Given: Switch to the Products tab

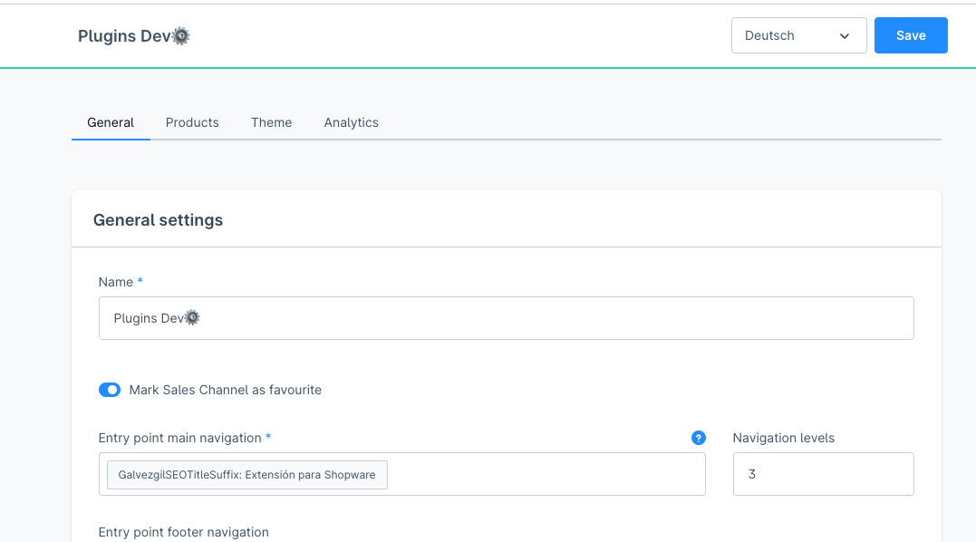Looking at the screenshot, I should tap(192, 122).
